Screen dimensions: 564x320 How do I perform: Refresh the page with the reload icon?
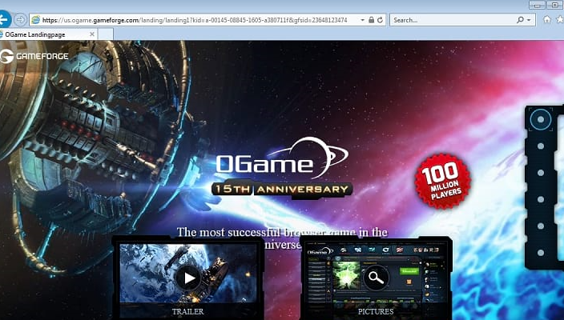pos(380,20)
